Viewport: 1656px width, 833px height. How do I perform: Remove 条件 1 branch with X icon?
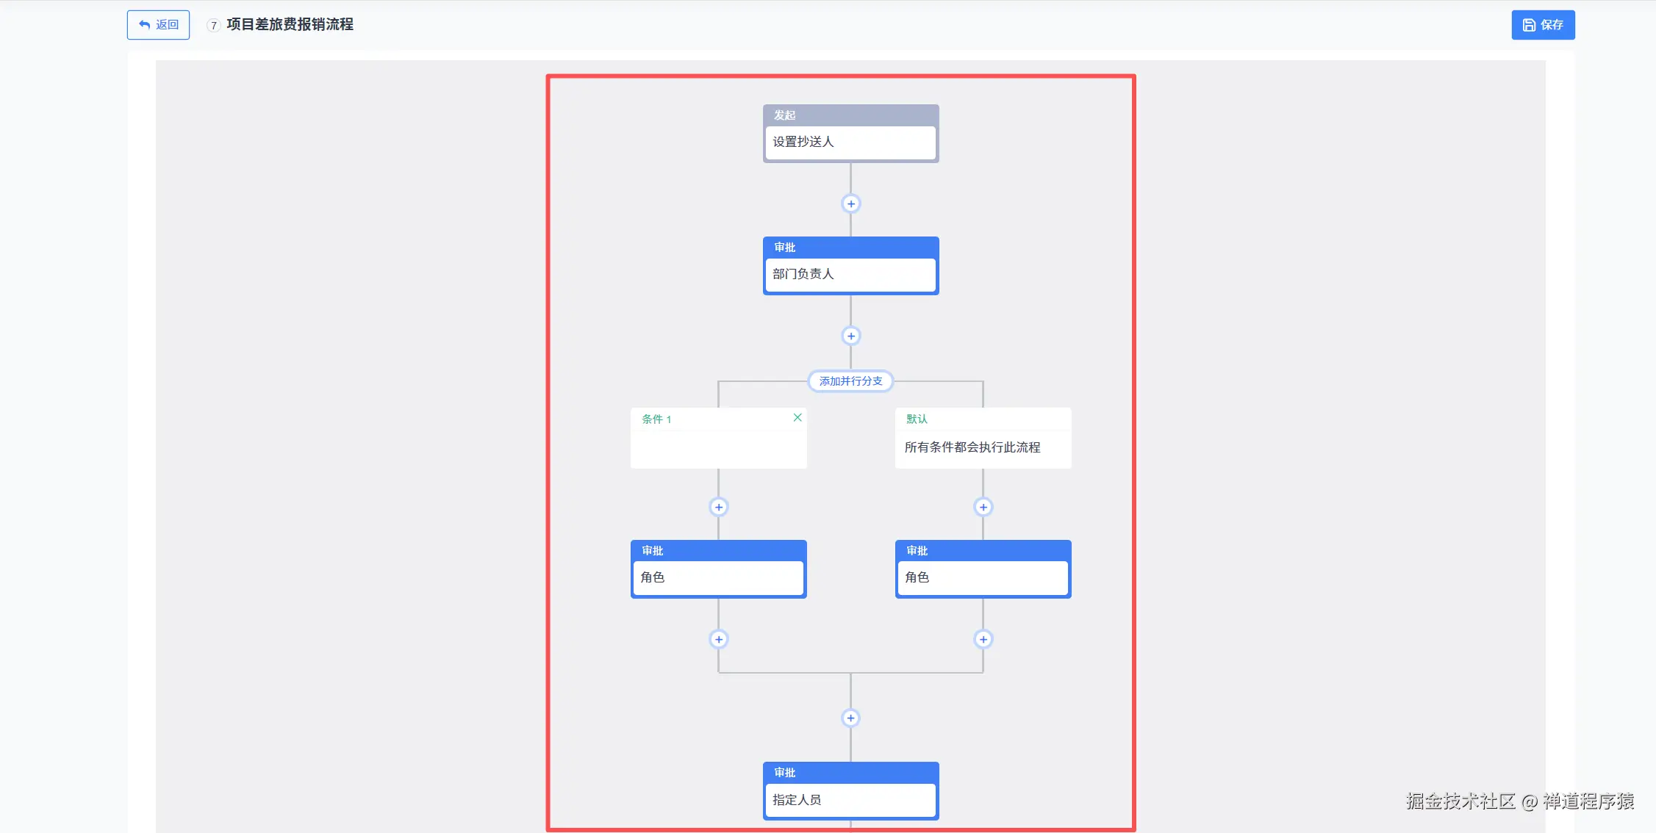pos(797,417)
